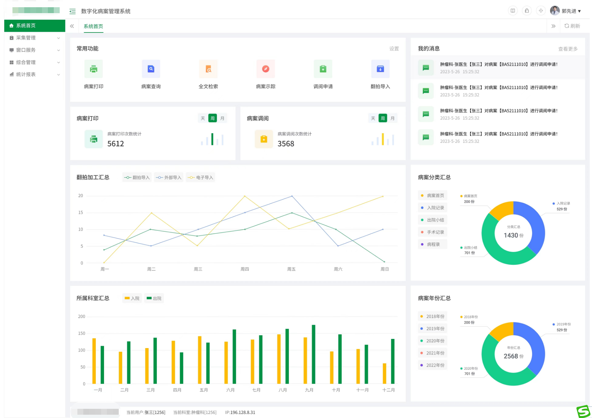Image resolution: width=592 pixels, height=418 pixels.
Task: Toggle 2018年份 legend in 病案年份汇总
Action: (x=433, y=316)
